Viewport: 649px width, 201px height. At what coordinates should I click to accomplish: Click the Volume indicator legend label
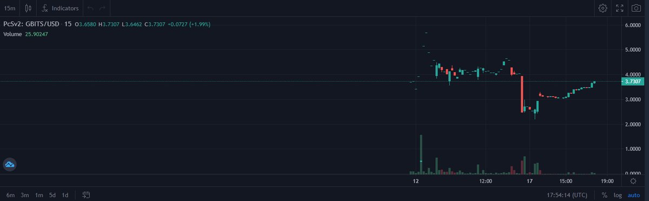[13, 34]
